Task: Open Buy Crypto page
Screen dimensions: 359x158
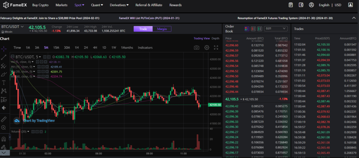Action: tap(40, 5)
